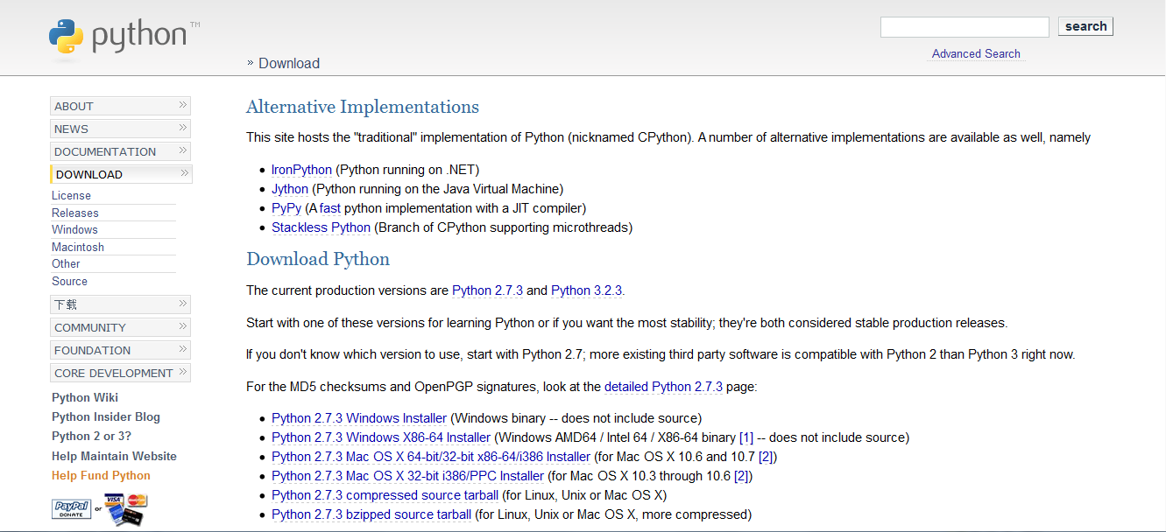Screen dimensions: 1166x532
Task: Open the Python Insider Blog link
Action: (106, 417)
